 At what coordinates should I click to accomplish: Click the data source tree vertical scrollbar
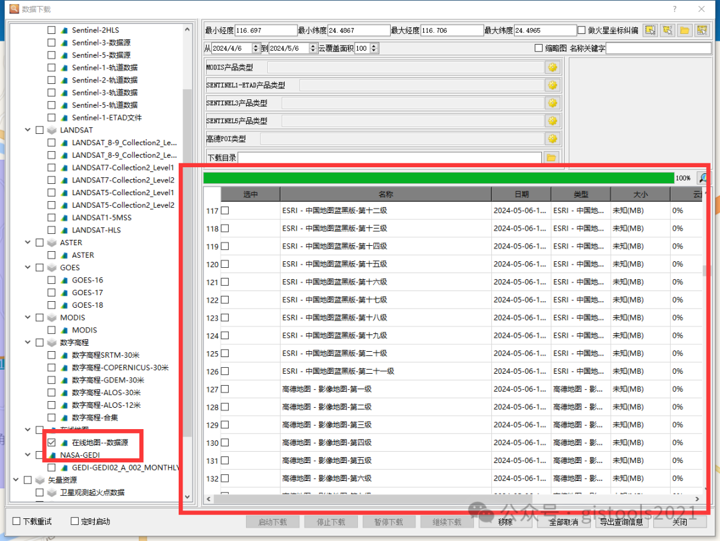187,264
